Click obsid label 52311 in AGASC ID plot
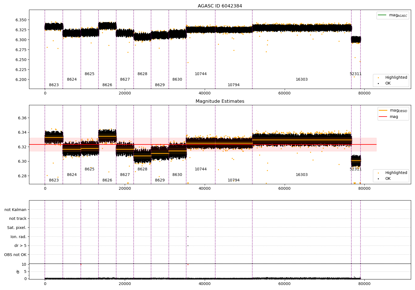 click(356, 74)
